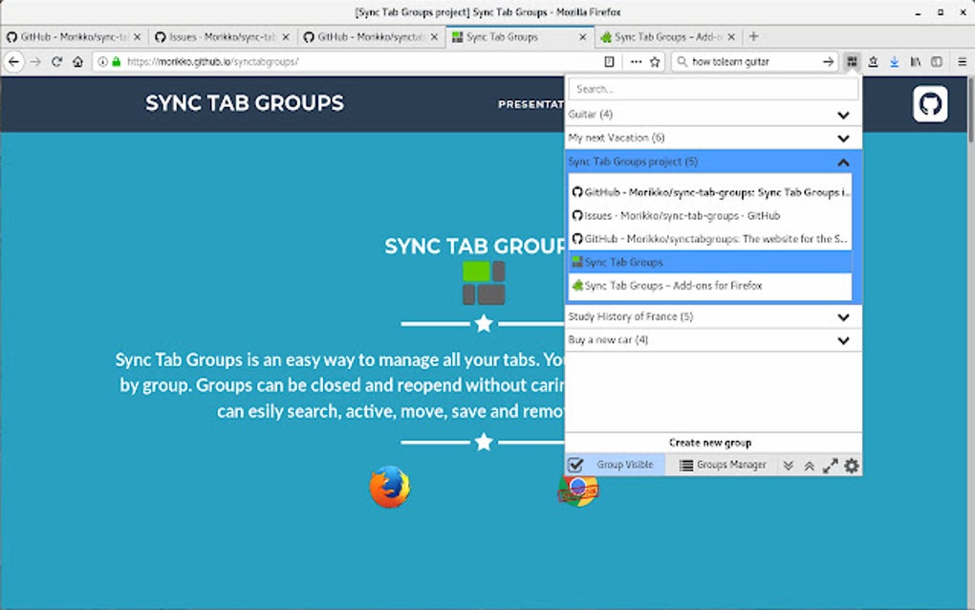Open the Firefox home page icon

(x=77, y=61)
